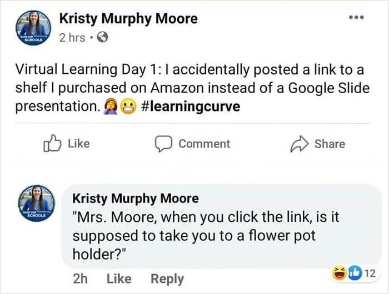Click the thumbs-up Like icon on post

[x=52, y=143]
